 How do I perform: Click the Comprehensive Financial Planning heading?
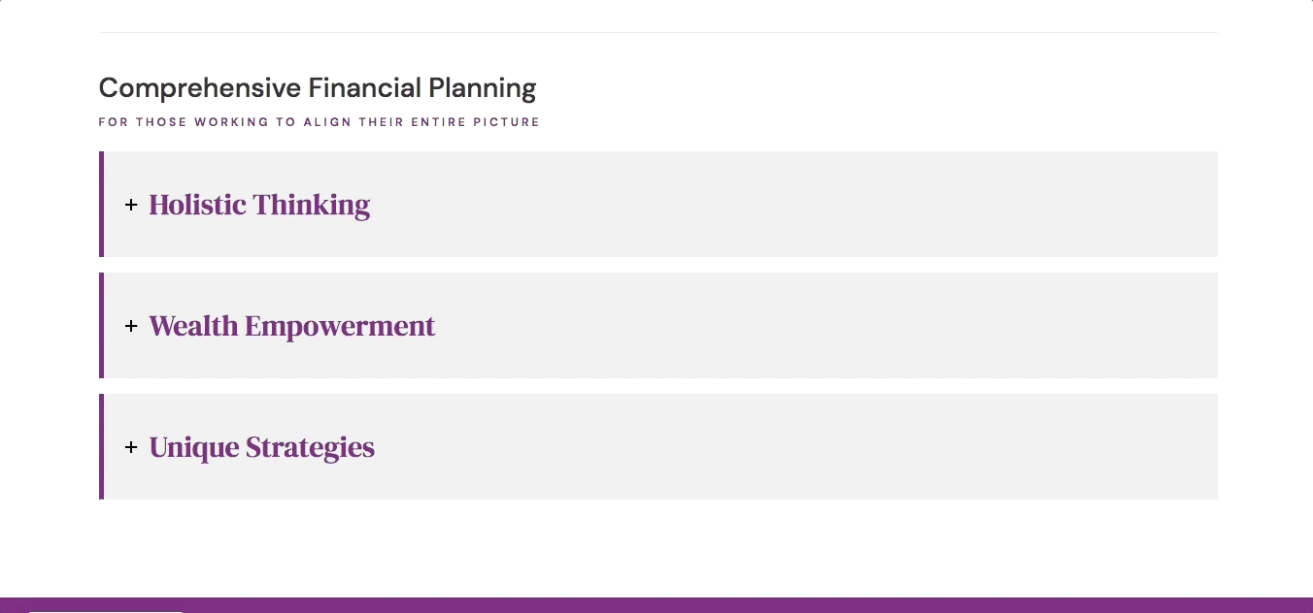coord(318,88)
